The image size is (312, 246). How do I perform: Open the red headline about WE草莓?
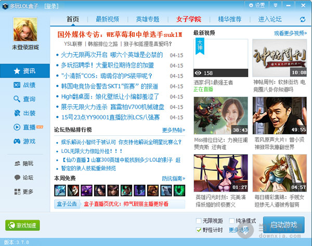[120, 34]
